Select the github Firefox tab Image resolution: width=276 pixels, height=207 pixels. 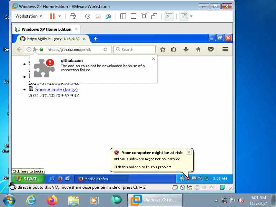click(53, 39)
